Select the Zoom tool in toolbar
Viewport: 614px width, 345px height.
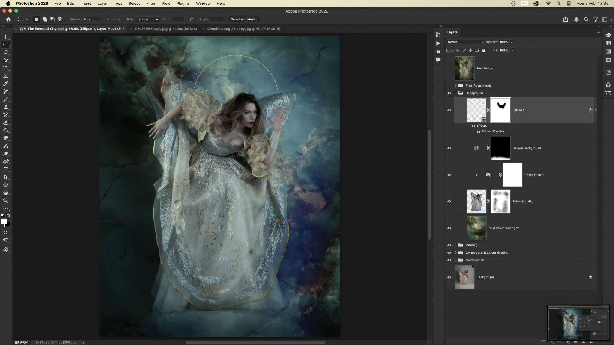point(6,200)
